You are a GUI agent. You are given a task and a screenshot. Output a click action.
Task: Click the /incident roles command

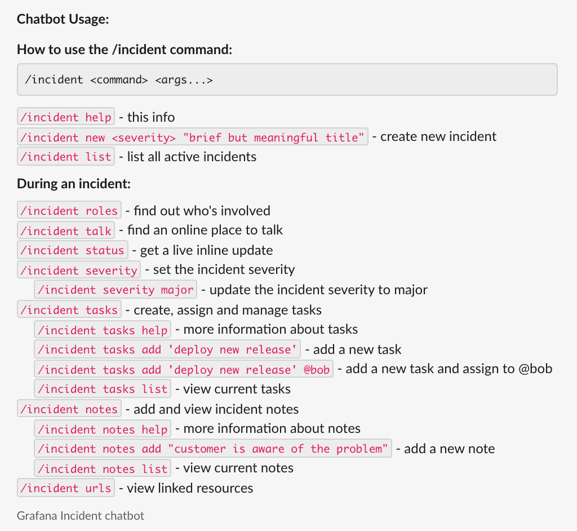[x=69, y=211]
